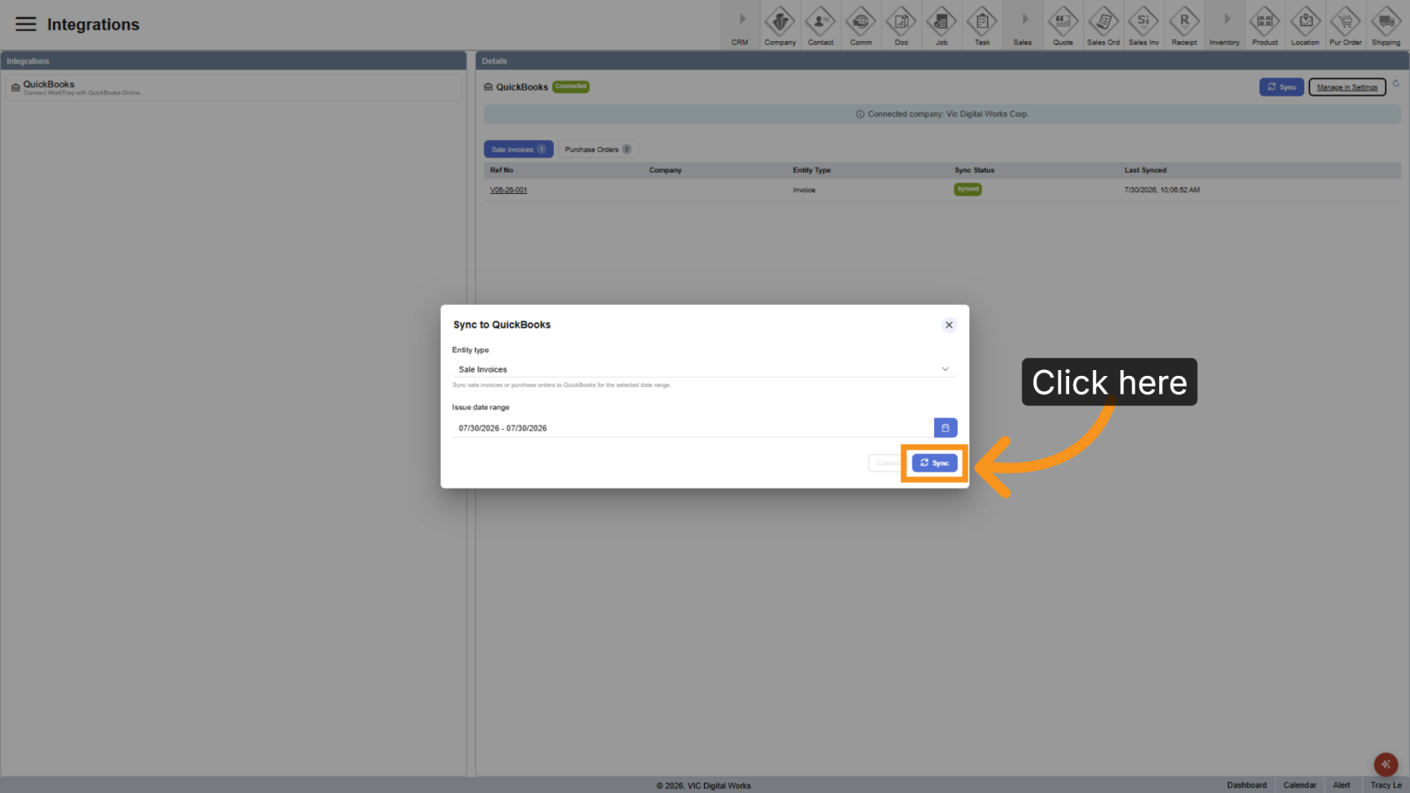
Task: Open the Doc module icon
Action: coord(901,25)
